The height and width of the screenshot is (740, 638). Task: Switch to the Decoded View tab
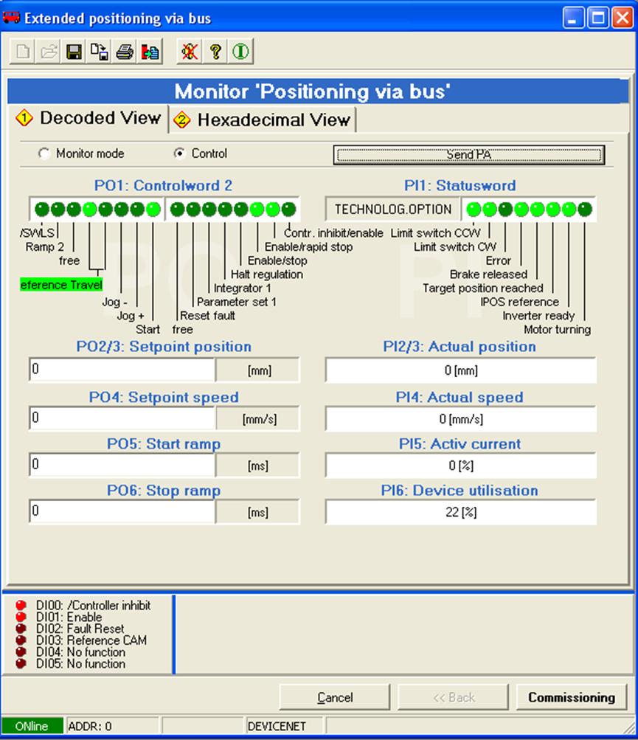(x=89, y=118)
